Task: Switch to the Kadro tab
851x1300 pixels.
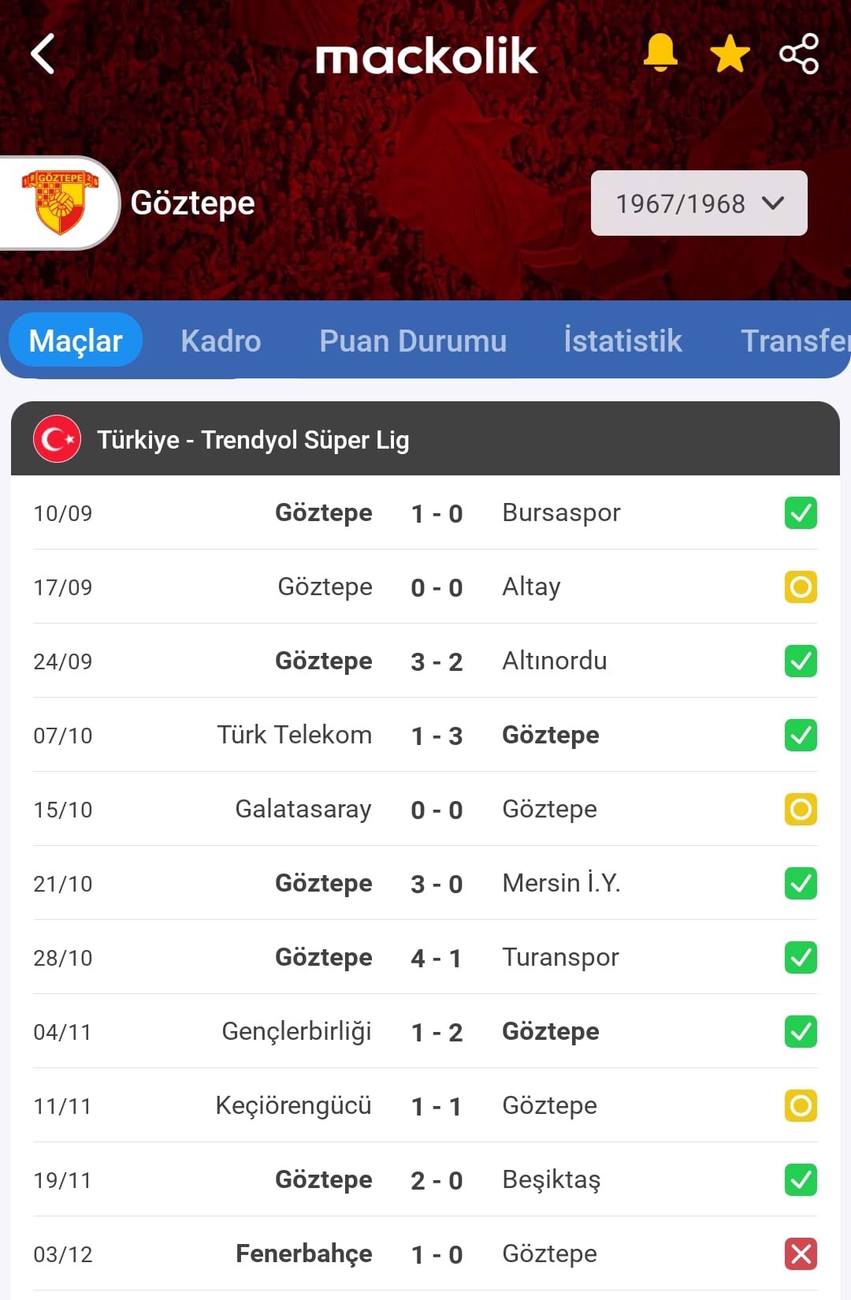Action: [x=221, y=341]
